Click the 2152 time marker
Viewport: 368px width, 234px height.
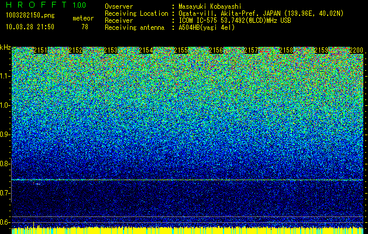click(75, 50)
